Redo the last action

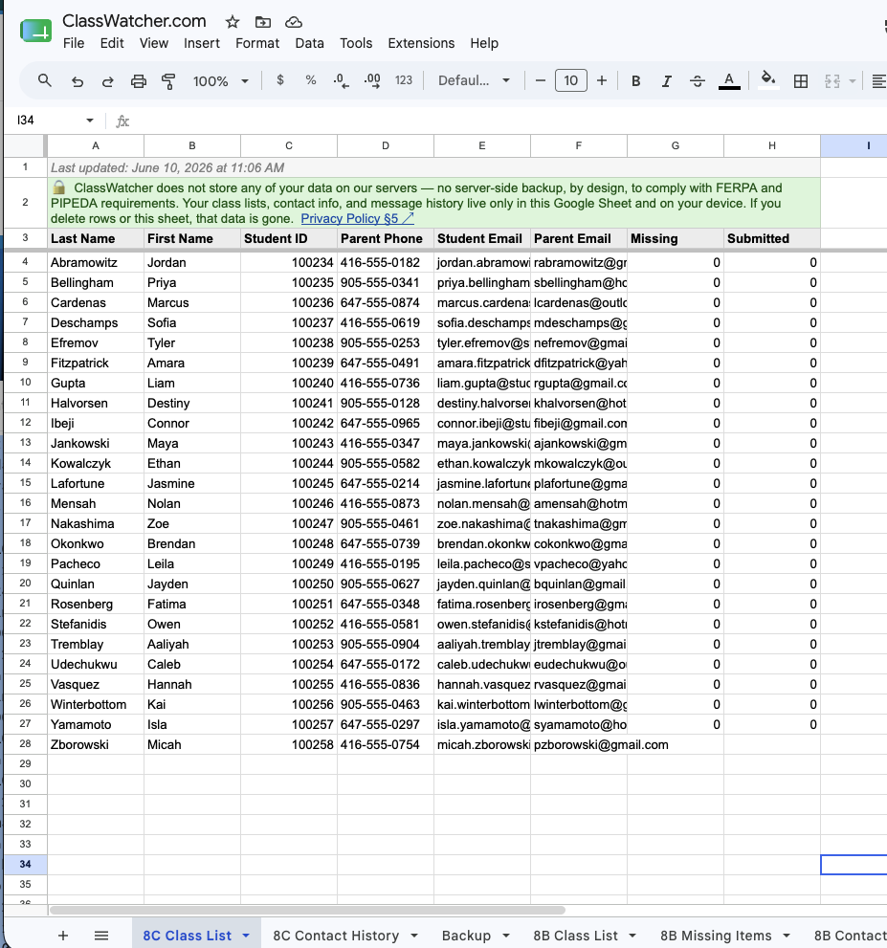pos(107,81)
